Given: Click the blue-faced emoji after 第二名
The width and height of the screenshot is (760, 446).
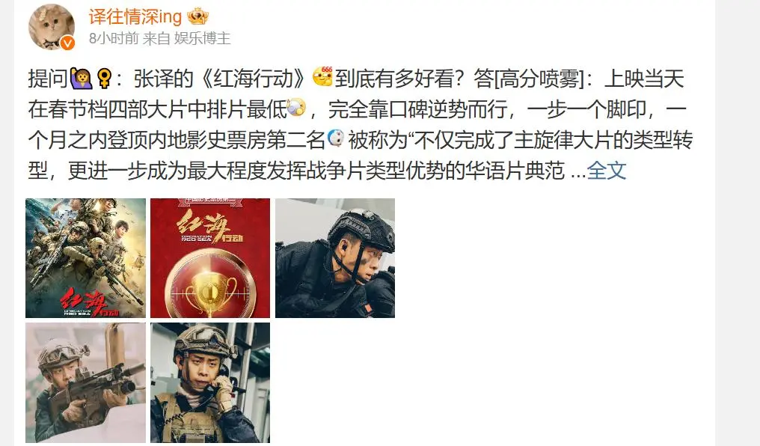Looking at the screenshot, I should pyautogui.click(x=335, y=138).
